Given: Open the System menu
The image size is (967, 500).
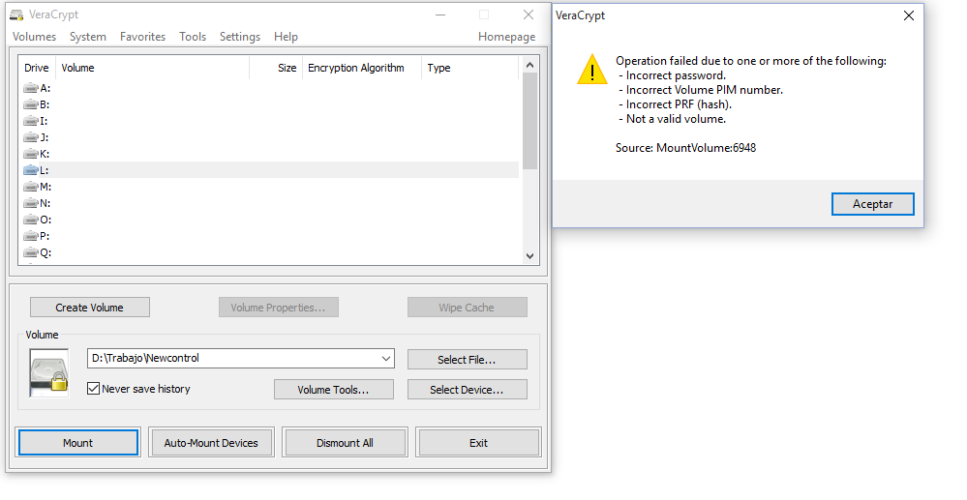Looking at the screenshot, I should [x=87, y=37].
